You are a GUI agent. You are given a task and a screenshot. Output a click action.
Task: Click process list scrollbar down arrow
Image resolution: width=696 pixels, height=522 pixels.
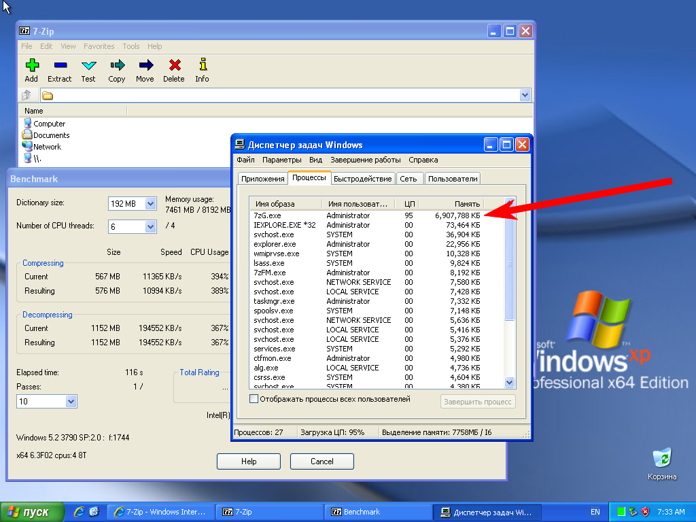509,382
